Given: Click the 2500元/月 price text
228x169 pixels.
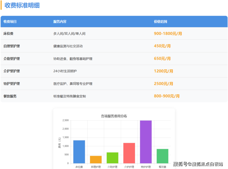Looking at the screenshot, I should (x=164, y=84).
